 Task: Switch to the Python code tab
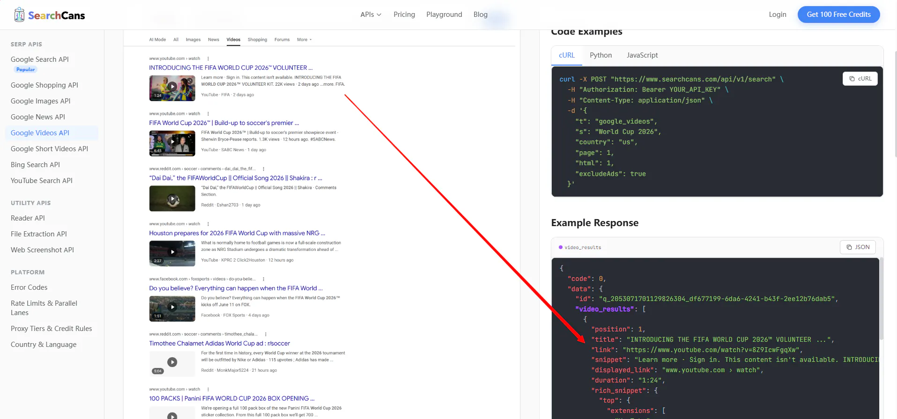click(x=600, y=55)
